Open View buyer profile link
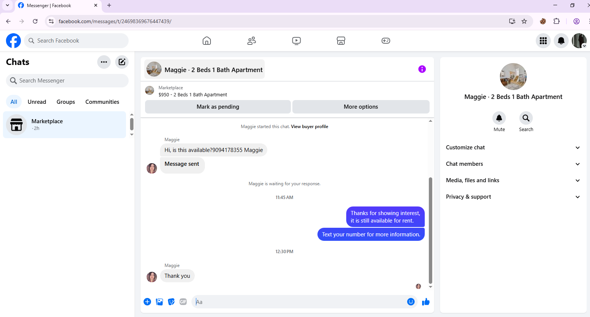The image size is (590, 317). pos(310,127)
